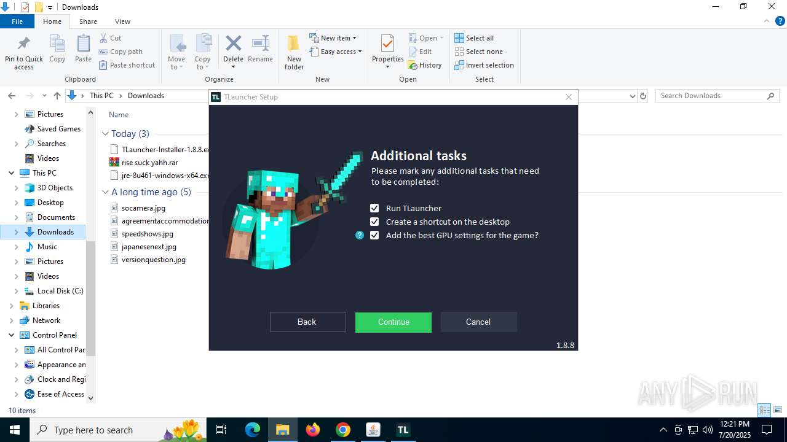This screenshot has width=787, height=442.
Task: Click Cut in the Clipboard group
Action: [x=109, y=38]
